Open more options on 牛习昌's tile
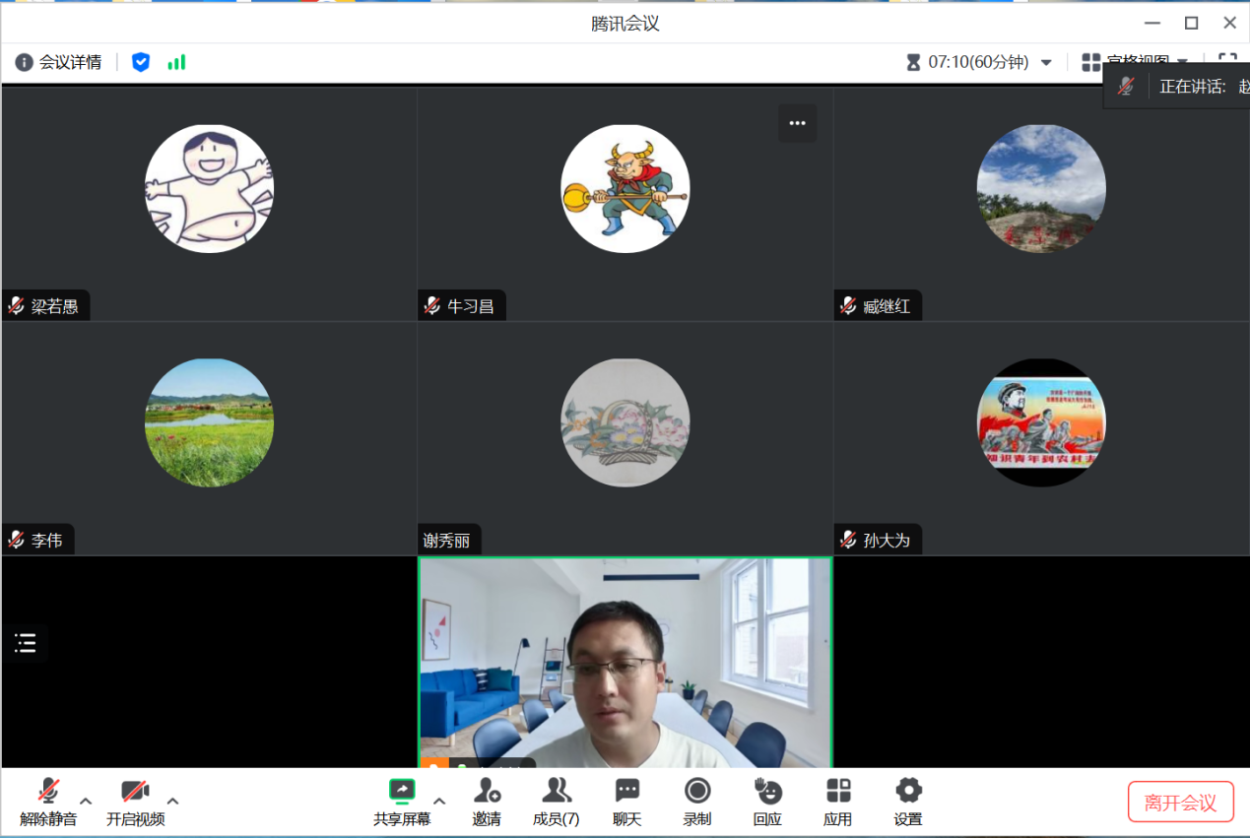 [x=798, y=124]
